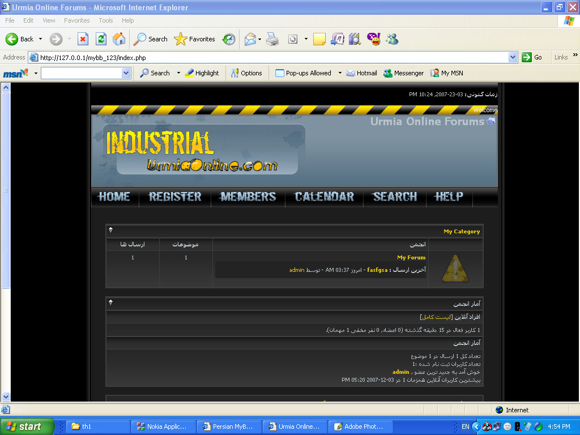This screenshot has height=435, width=580.
Task: Open Yahoo Messenger toolbar icon
Action: click(374, 39)
